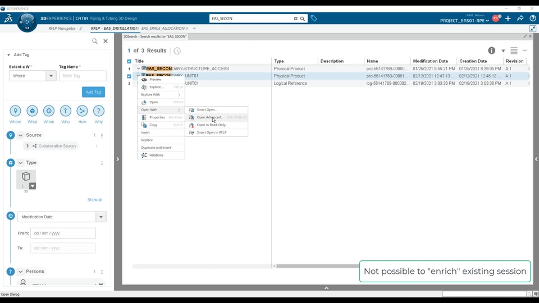539x303 pixels.
Task: Open the results view list icon
Action: pyautogui.click(x=514, y=50)
